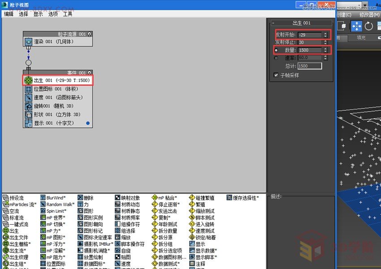
Task: Select the 数量 radio button
Action: pos(276,50)
